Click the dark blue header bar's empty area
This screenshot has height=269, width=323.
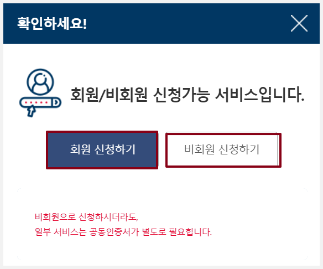[185, 23]
